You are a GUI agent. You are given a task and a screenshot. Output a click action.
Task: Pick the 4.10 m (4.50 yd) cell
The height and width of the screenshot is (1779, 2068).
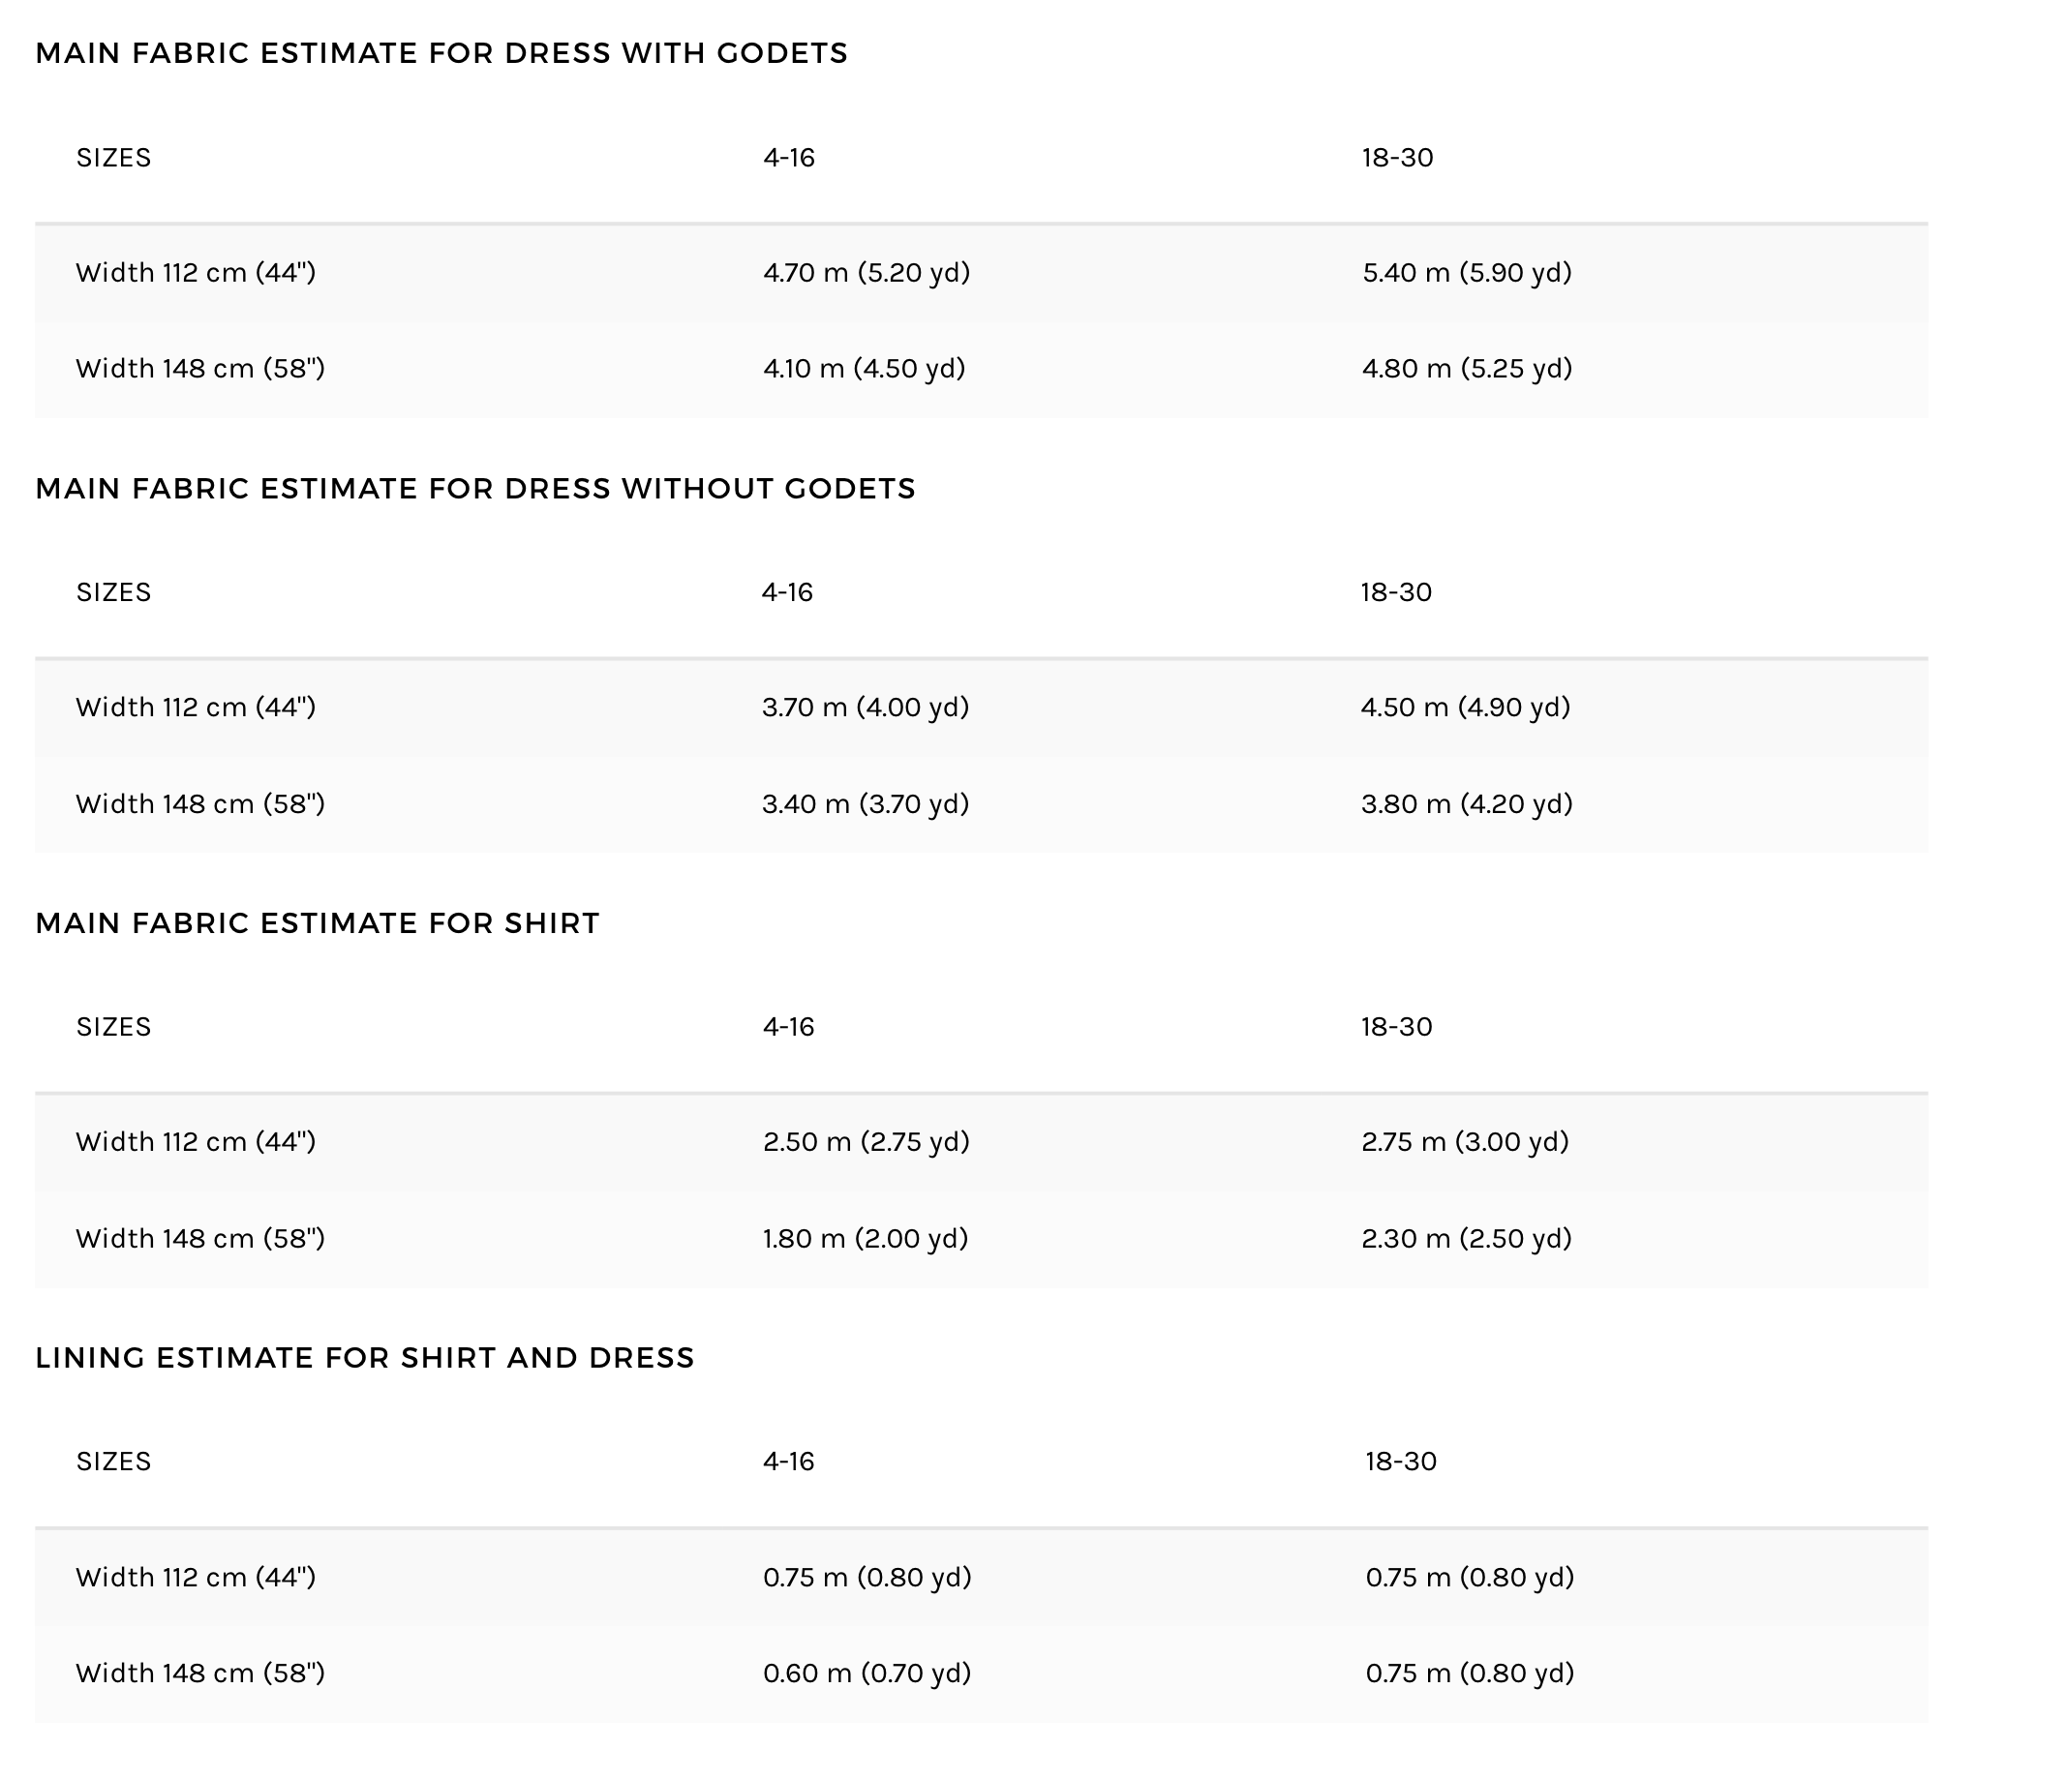pyautogui.click(x=864, y=368)
